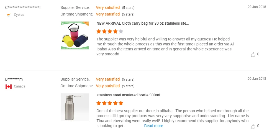Click reviewer name C*******l
This screenshot has width=272, height=139.
[23, 7]
